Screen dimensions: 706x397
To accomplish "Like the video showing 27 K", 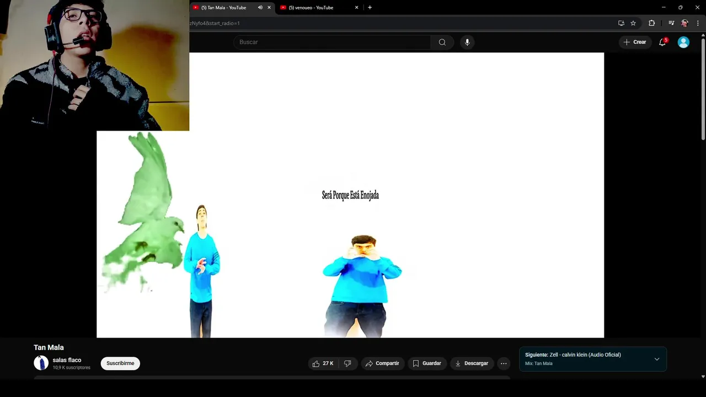I will pos(323,363).
